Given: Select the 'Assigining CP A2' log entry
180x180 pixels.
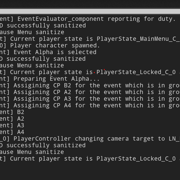Looking at the screenshot, I should point(90,92).
